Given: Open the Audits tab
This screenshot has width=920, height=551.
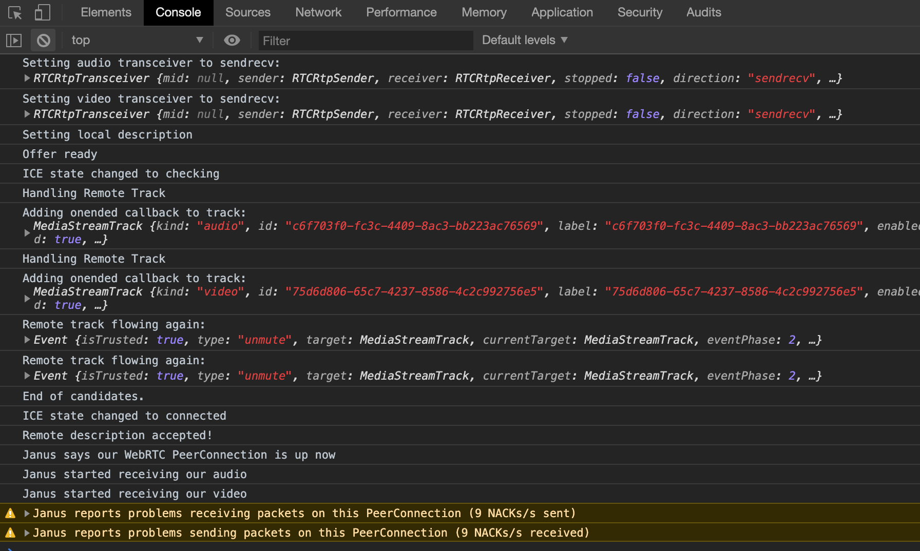Looking at the screenshot, I should pos(704,12).
